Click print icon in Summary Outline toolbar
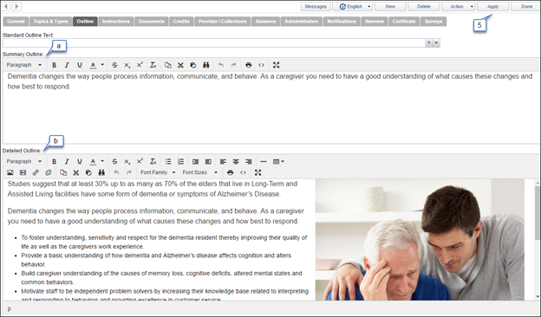The height and width of the screenshot is (317, 541). click(249, 65)
